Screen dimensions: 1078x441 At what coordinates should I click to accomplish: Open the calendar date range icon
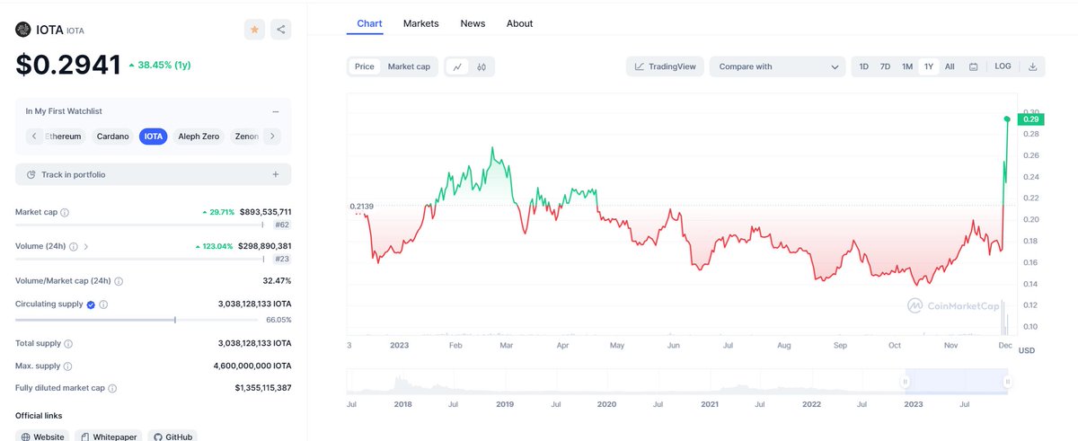(x=973, y=66)
